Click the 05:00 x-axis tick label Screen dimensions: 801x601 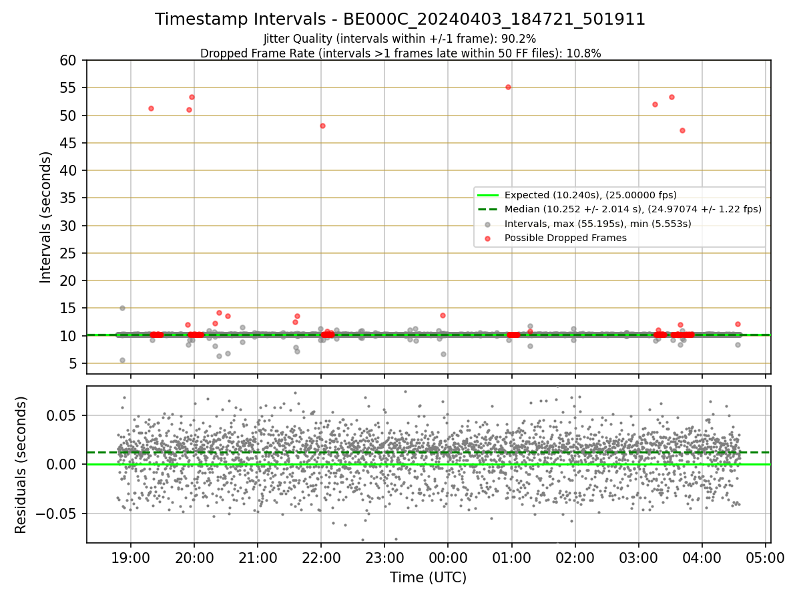tap(766, 557)
